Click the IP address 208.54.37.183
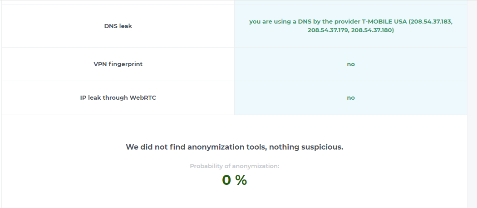The height and width of the screenshot is (208, 477). point(430,21)
